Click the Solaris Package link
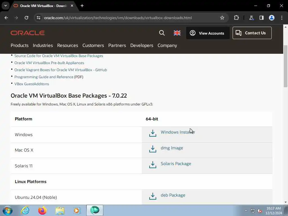 tap(176, 164)
